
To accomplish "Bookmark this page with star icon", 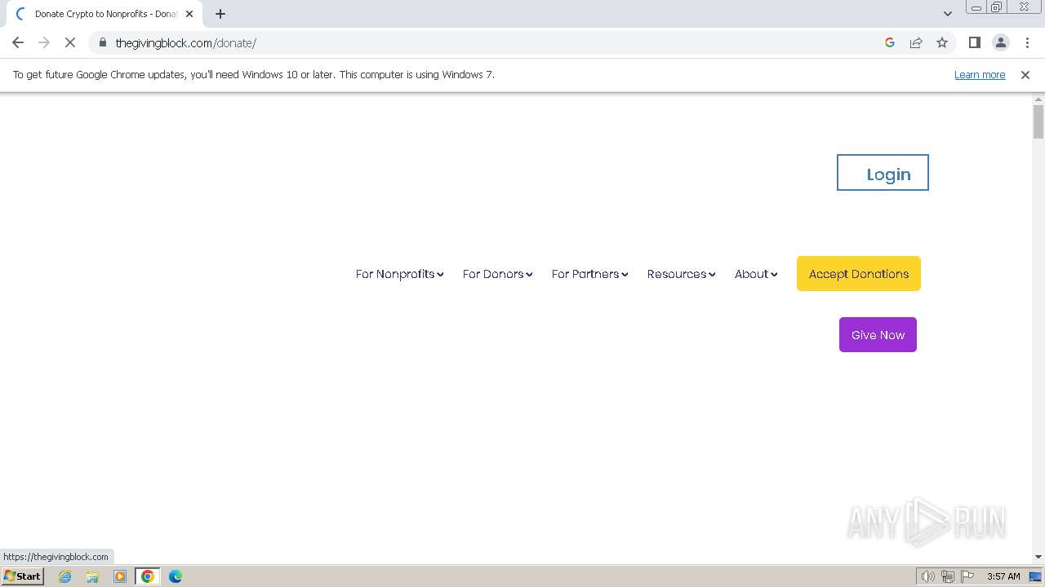I will click(942, 42).
